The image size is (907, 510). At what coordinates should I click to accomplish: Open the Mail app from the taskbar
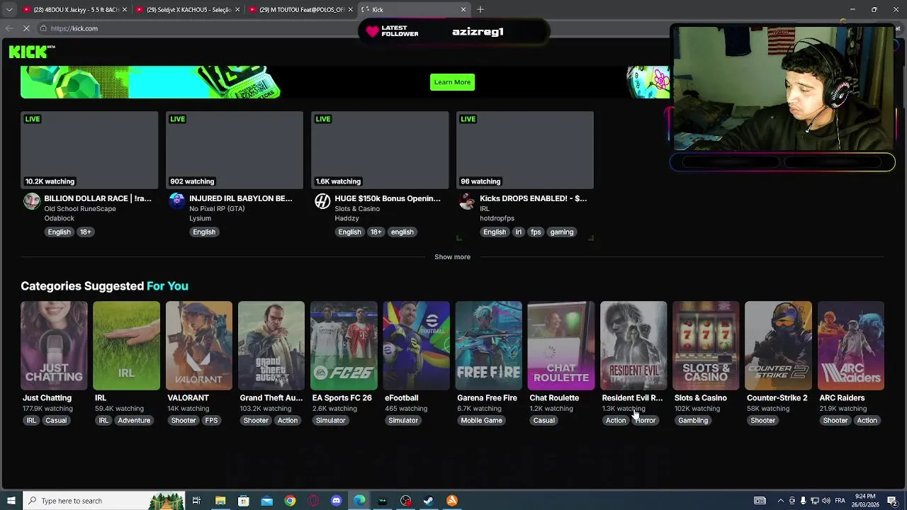coord(266,501)
